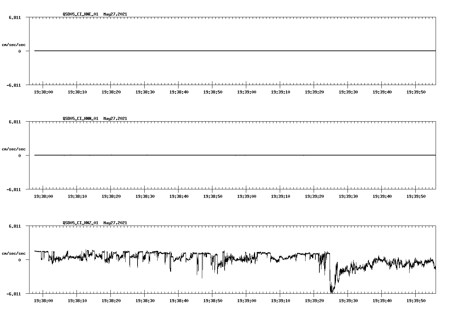Click the 0 amplitude label beside the HNZ plot
The image size is (460, 313).
point(19,259)
